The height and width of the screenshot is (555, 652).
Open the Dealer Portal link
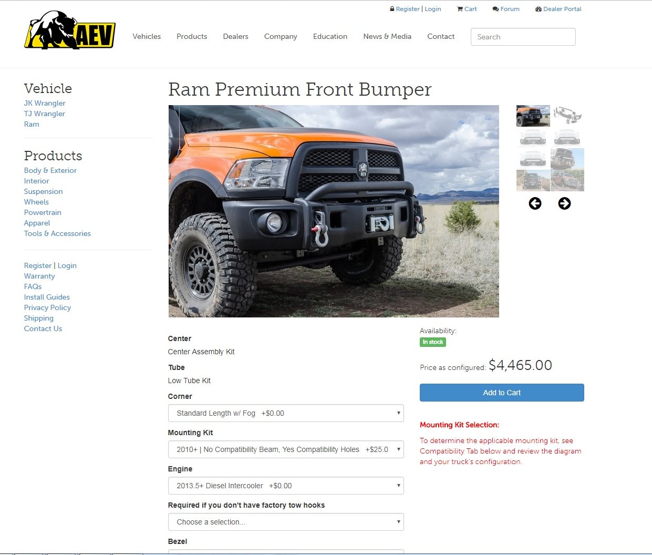(558, 9)
